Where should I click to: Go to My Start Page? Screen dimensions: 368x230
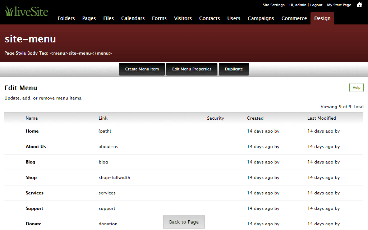[x=339, y=5]
